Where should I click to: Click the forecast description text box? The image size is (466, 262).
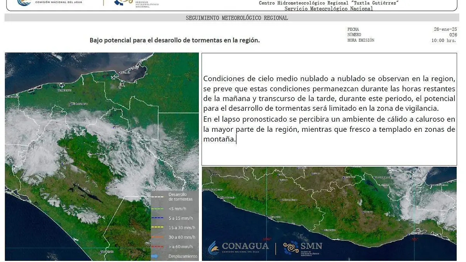click(x=329, y=109)
